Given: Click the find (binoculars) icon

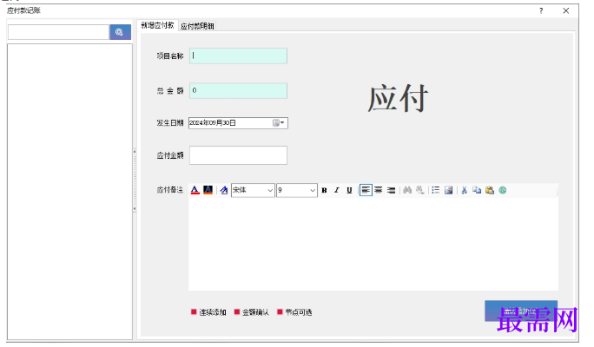Looking at the screenshot, I should pos(407,190).
